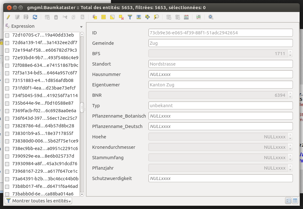Switch to form view
The image size is (303, 209).
tap(288, 201)
